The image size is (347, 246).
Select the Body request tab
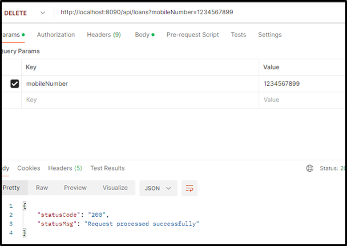143,35
